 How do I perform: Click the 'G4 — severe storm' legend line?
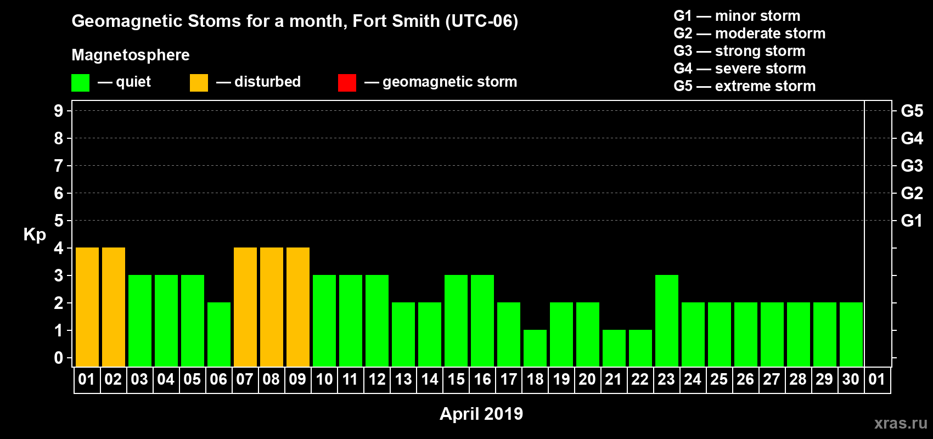[x=740, y=69]
